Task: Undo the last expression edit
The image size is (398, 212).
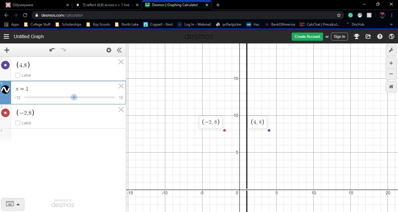Action: tap(52, 50)
